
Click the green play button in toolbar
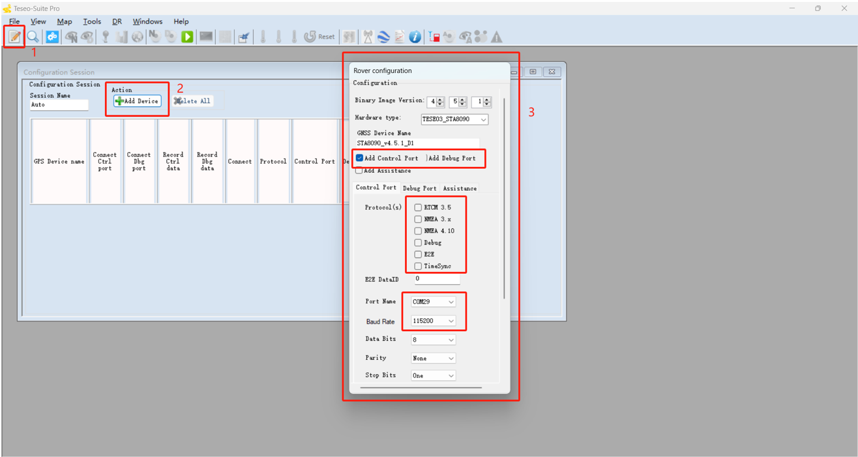click(x=187, y=37)
